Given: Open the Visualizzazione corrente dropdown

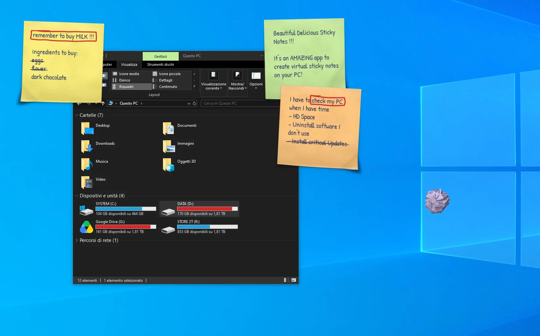Looking at the screenshot, I should pyautogui.click(x=214, y=82).
